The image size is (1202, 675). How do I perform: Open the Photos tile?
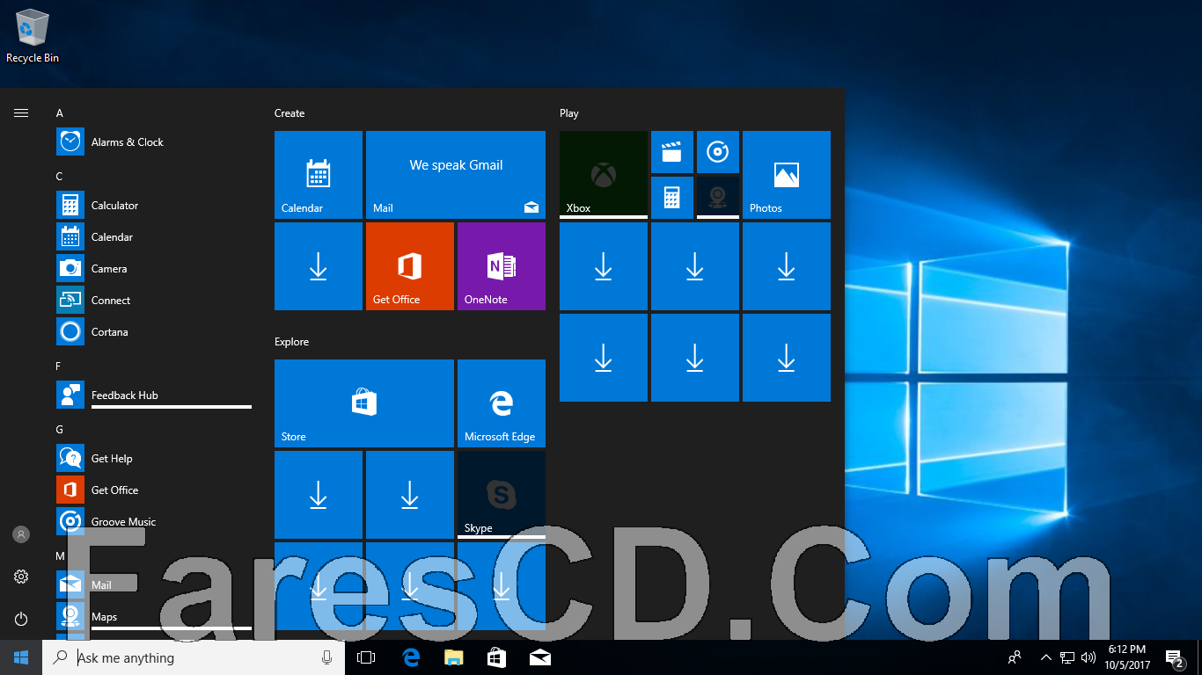[787, 175]
